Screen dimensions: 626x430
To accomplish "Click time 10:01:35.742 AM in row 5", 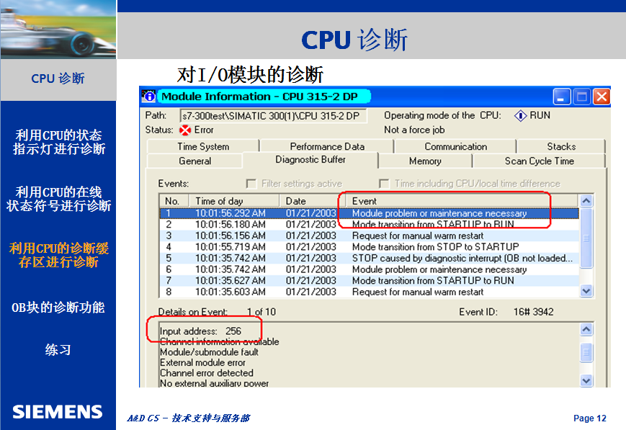I will 230,259.
